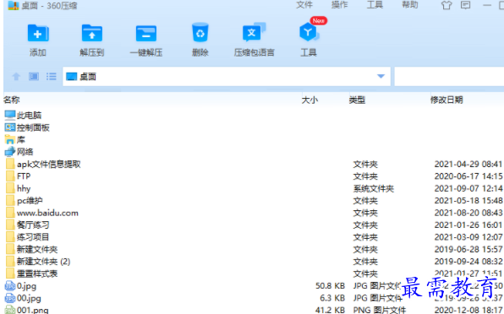This screenshot has width=504, height=314.
Task: Select the pc维护 folder name
Action: (x=30, y=201)
